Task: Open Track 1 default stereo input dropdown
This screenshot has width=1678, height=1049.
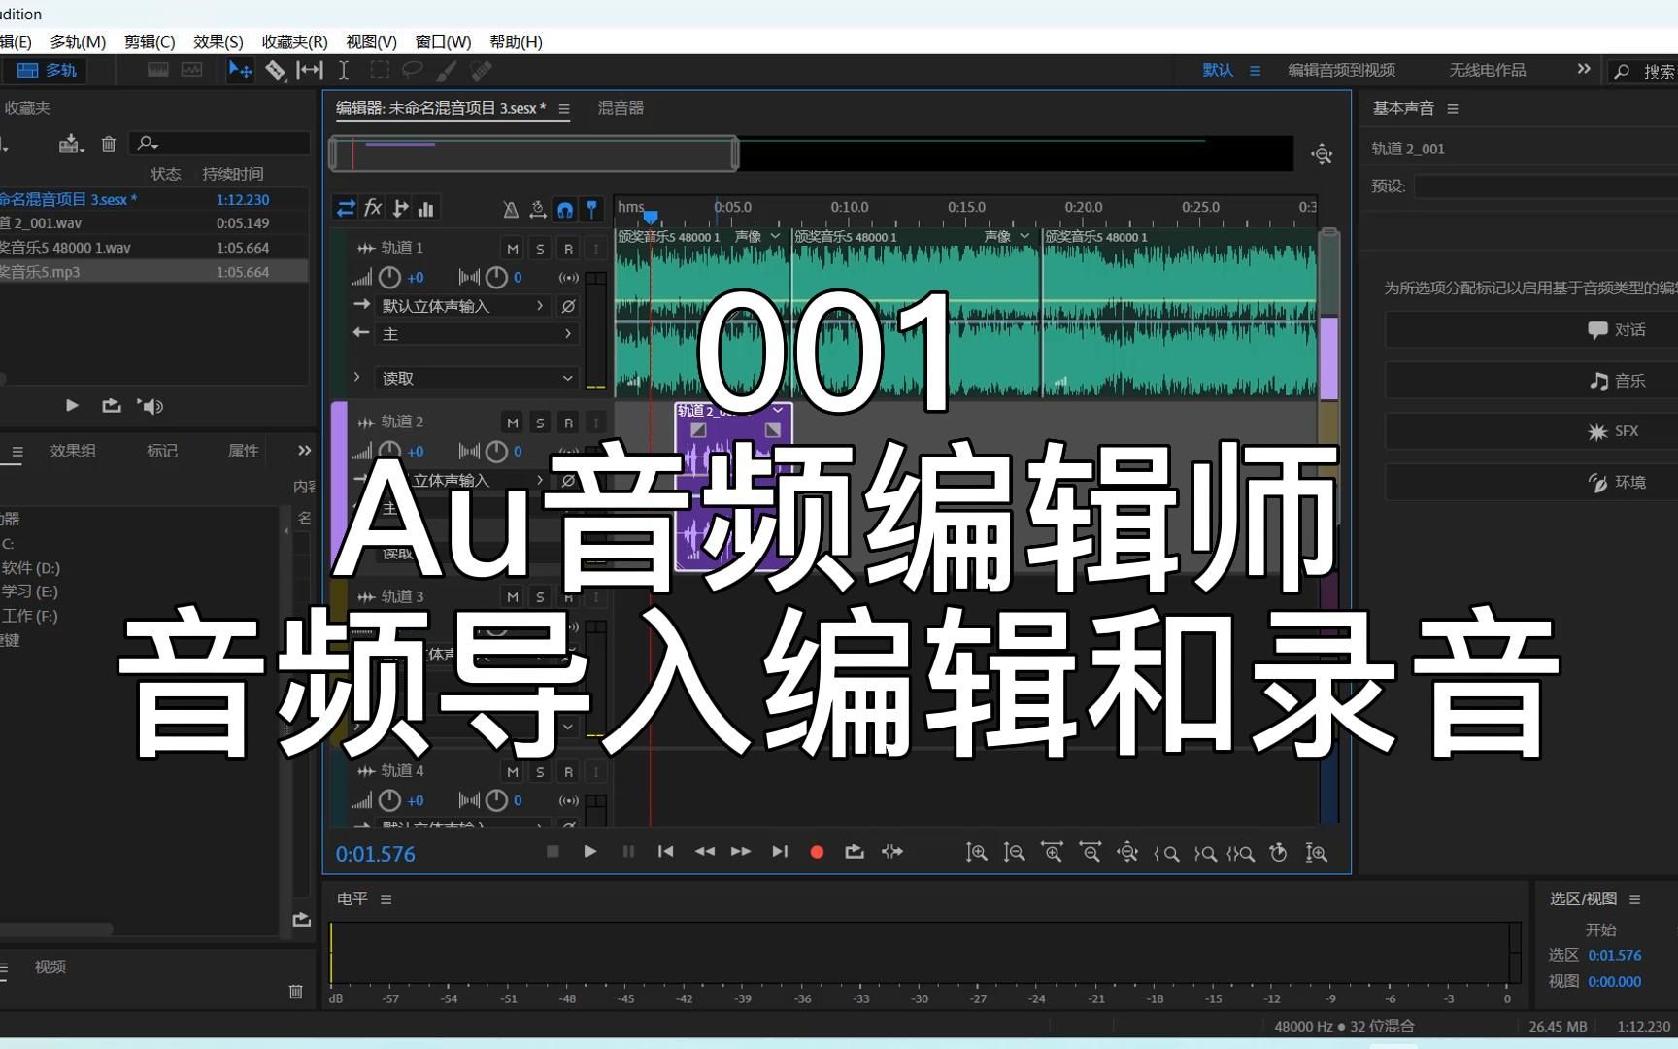Action: (464, 306)
